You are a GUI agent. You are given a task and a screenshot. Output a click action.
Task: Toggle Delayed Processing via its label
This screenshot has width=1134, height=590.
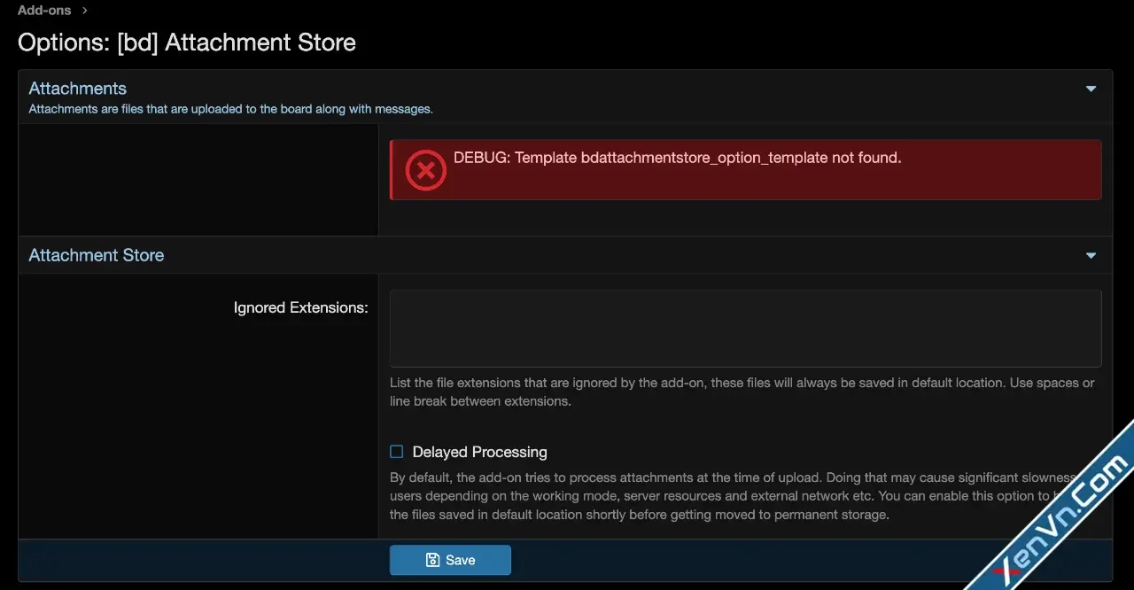pos(479,452)
